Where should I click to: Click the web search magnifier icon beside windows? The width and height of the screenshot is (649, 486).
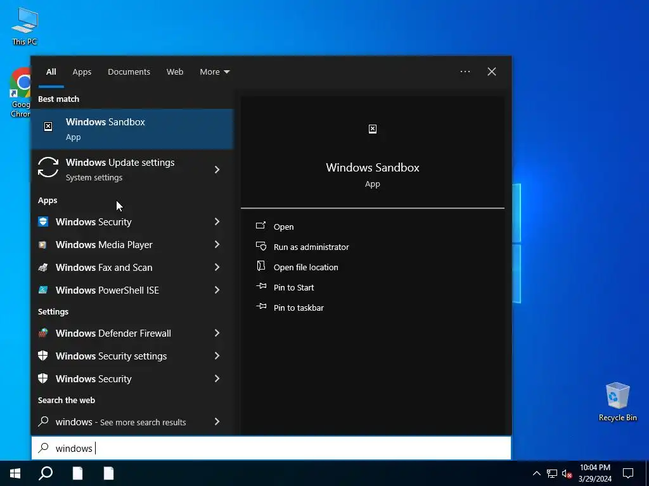[x=43, y=421]
